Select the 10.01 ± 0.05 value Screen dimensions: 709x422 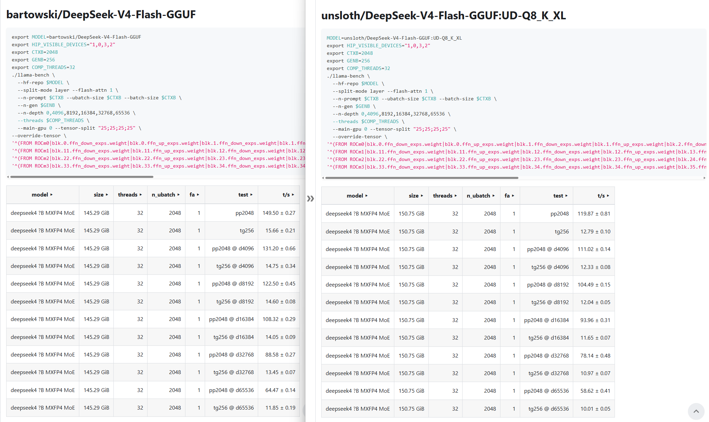[x=595, y=409]
